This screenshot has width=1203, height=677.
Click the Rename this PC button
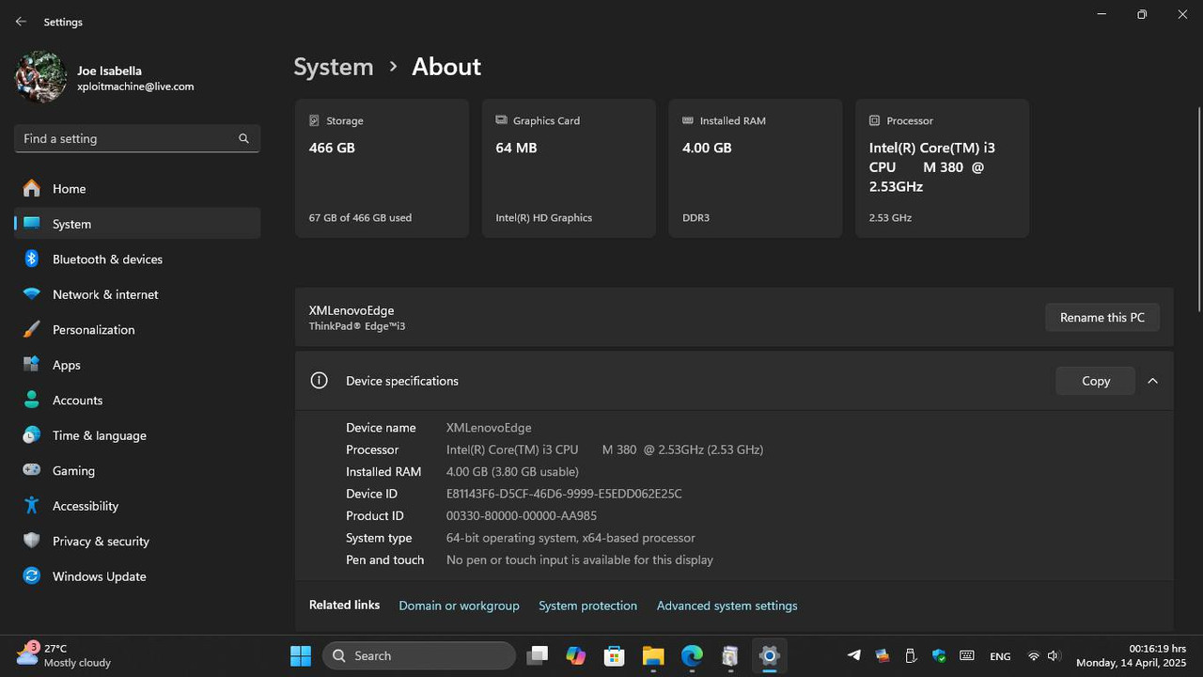pos(1101,317)
